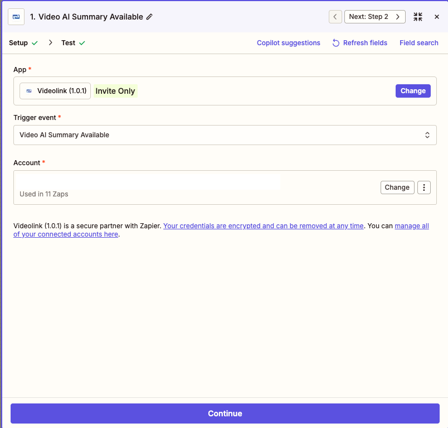Collapse the step editor panel

point(418,17)
